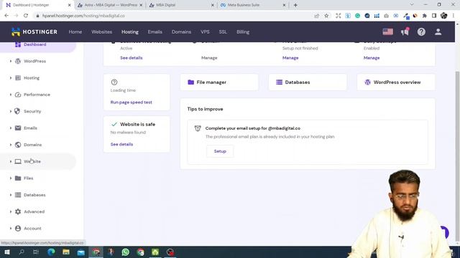Expand the Account sidebar section
This screenshot has width=460, height=258.
pos(11,228)
